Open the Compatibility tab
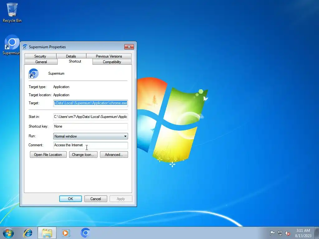 coord(112,62)
